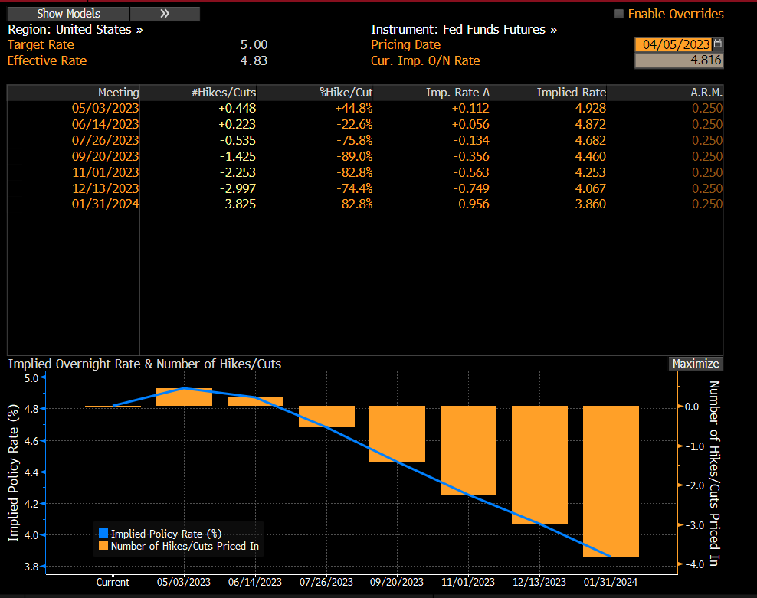The width and height of the screenshot is (757, 598).
Task: Click the blue Implied Policy Rate legend swatch
Action: [x=103, y=534]
